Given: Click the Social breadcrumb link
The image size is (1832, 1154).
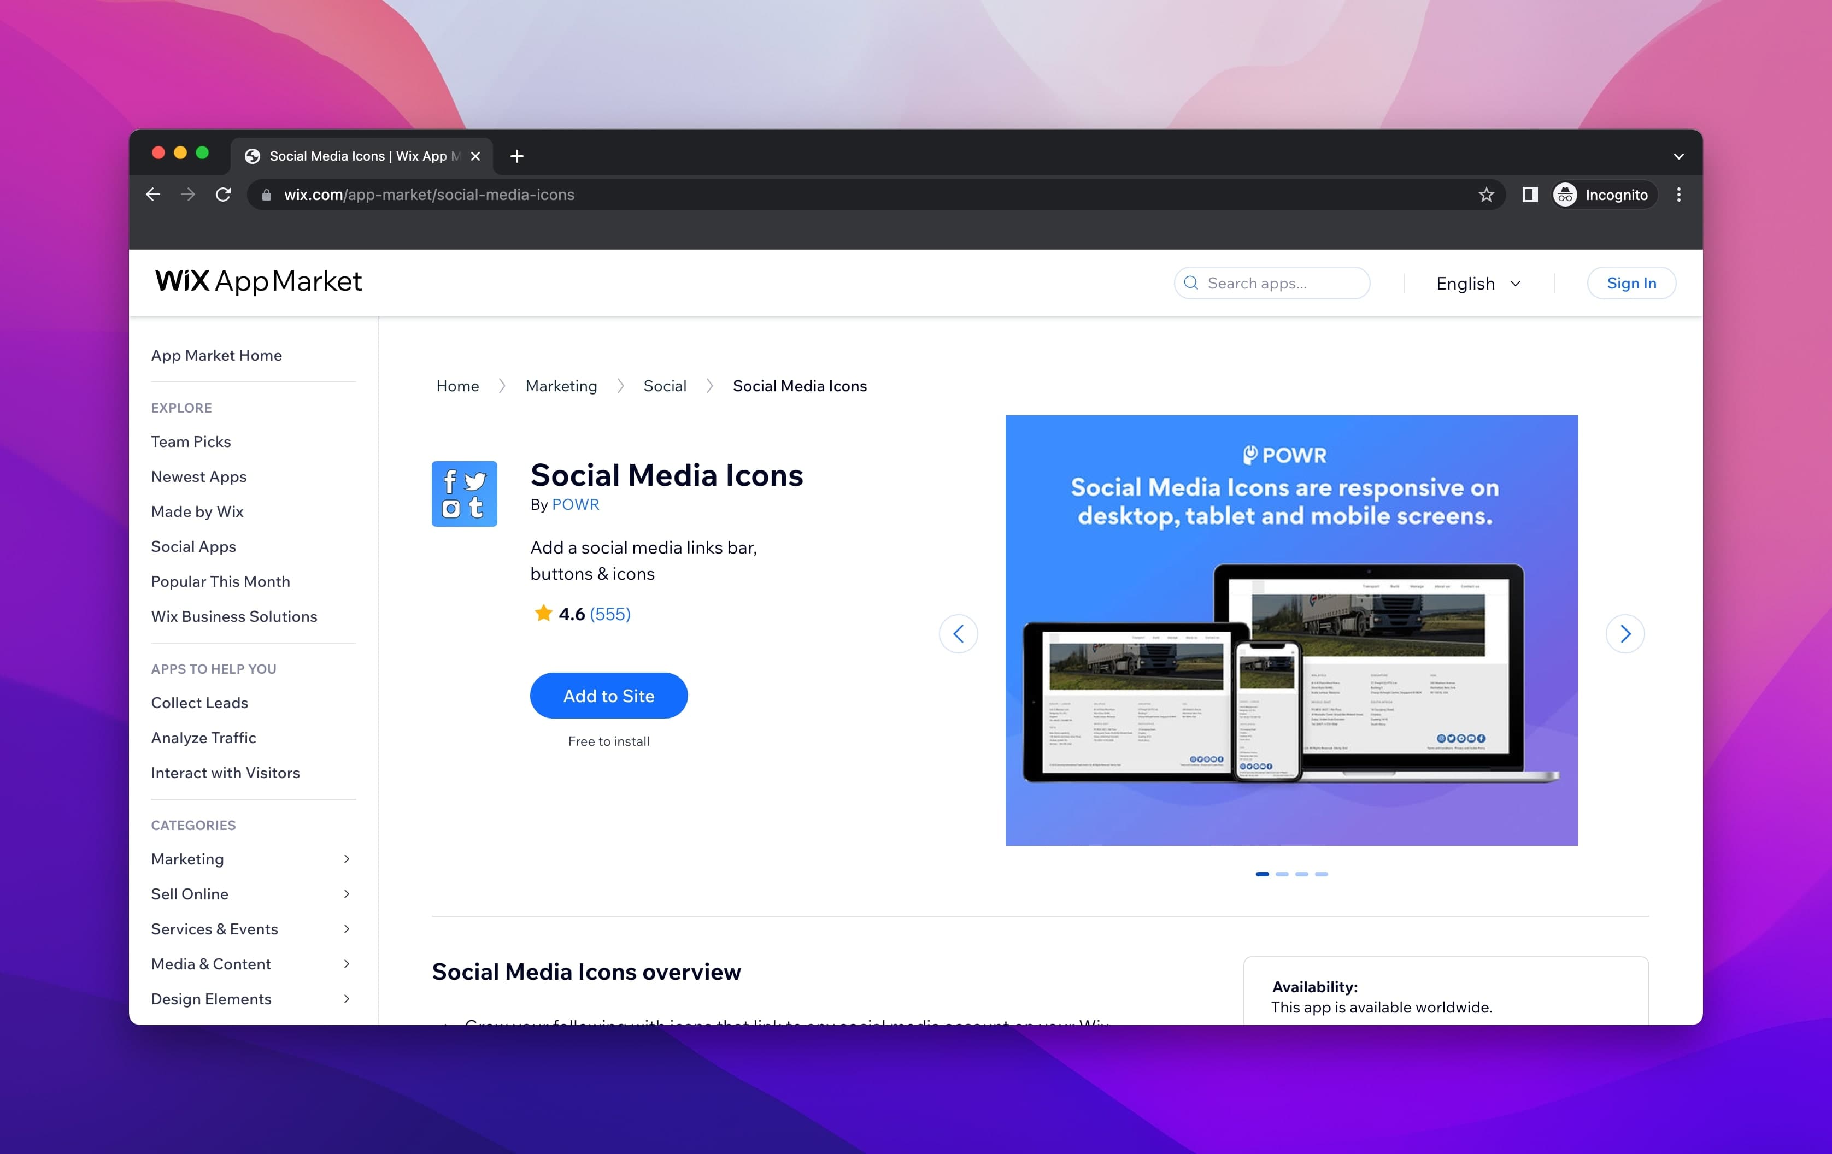Looking at the screenshot, I should tap(665, 386).
